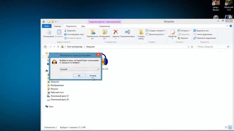Click the Вставить clipboard icon
The height and width of the screenshot is (131, 234).
point(59,33)
